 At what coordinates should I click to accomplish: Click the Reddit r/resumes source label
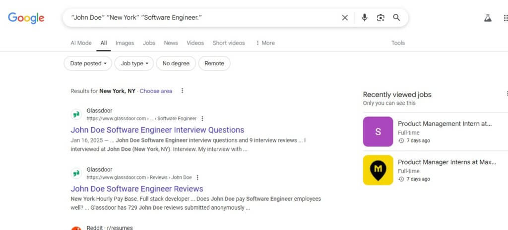pos(110,228)
